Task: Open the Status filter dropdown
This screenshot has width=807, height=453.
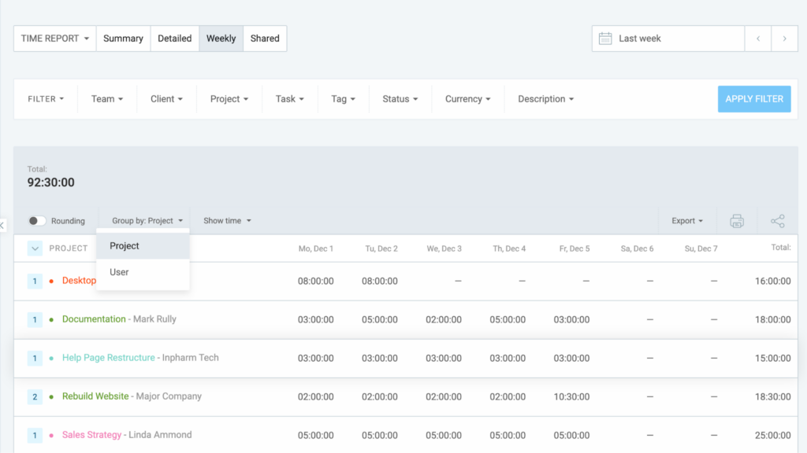Action: tap(400, 99)
